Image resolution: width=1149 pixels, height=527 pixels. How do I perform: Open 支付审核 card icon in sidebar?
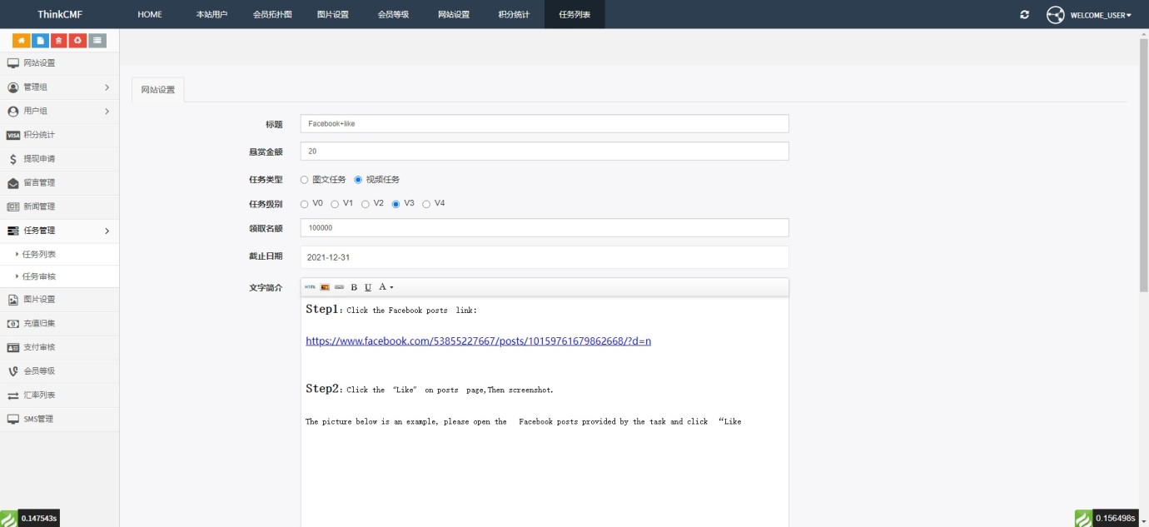pyautogui.click(x=12, y=347)
